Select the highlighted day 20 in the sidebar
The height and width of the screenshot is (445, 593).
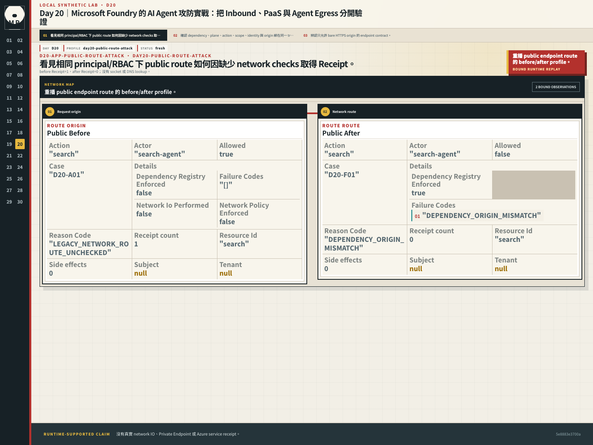pyautogui.click(x=20, y=144)
